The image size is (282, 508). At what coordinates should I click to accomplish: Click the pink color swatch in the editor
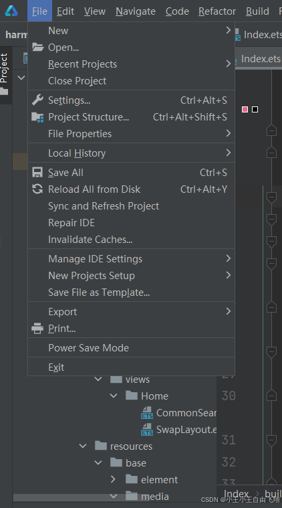245,110
